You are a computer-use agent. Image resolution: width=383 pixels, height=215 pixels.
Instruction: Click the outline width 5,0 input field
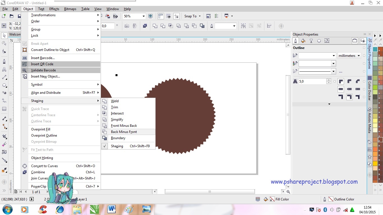pyautogui.click(x=312, y=81)
